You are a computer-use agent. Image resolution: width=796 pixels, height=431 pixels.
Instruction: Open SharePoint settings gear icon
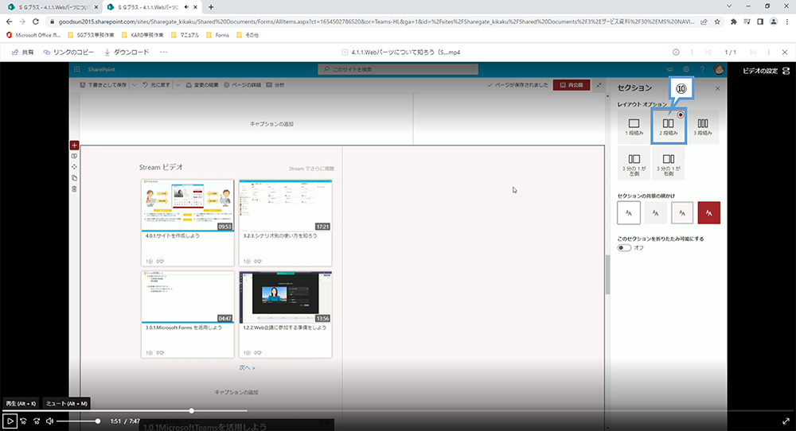coord(686,69)
